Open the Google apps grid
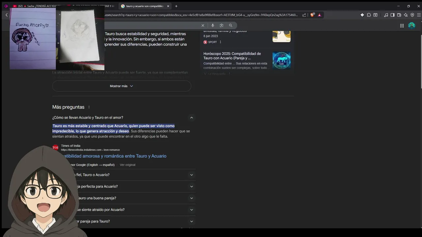The width and height of the screenshot is (422, 237). 402,25
